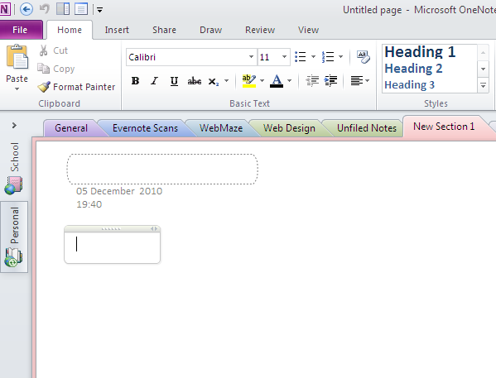Expand the Styles gallery list
This screenshot has height=378, width=496.
tap(483, 86)
